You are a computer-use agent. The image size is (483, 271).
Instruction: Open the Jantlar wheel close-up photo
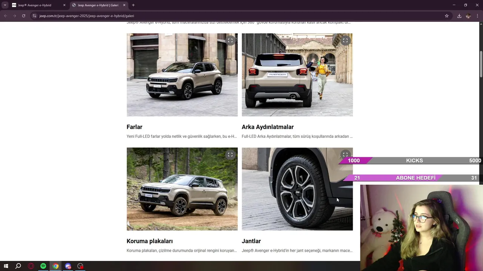[297, 189]
